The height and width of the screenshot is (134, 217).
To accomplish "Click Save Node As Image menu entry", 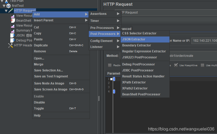I will click(49, 83).
